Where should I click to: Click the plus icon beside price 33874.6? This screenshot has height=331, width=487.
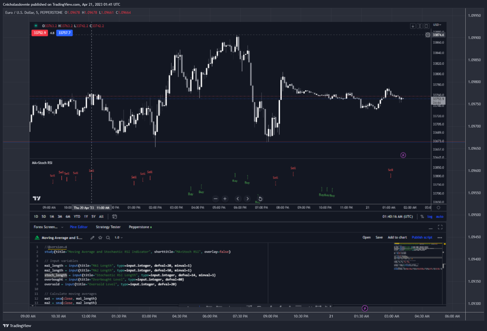coord(428,35)
